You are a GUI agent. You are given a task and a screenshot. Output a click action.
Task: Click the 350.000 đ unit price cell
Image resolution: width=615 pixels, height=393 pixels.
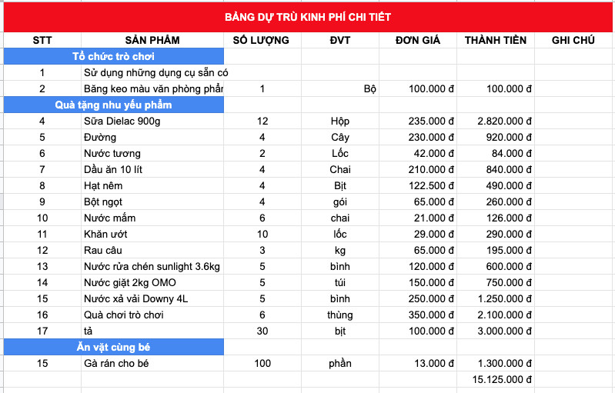[417, 315]
